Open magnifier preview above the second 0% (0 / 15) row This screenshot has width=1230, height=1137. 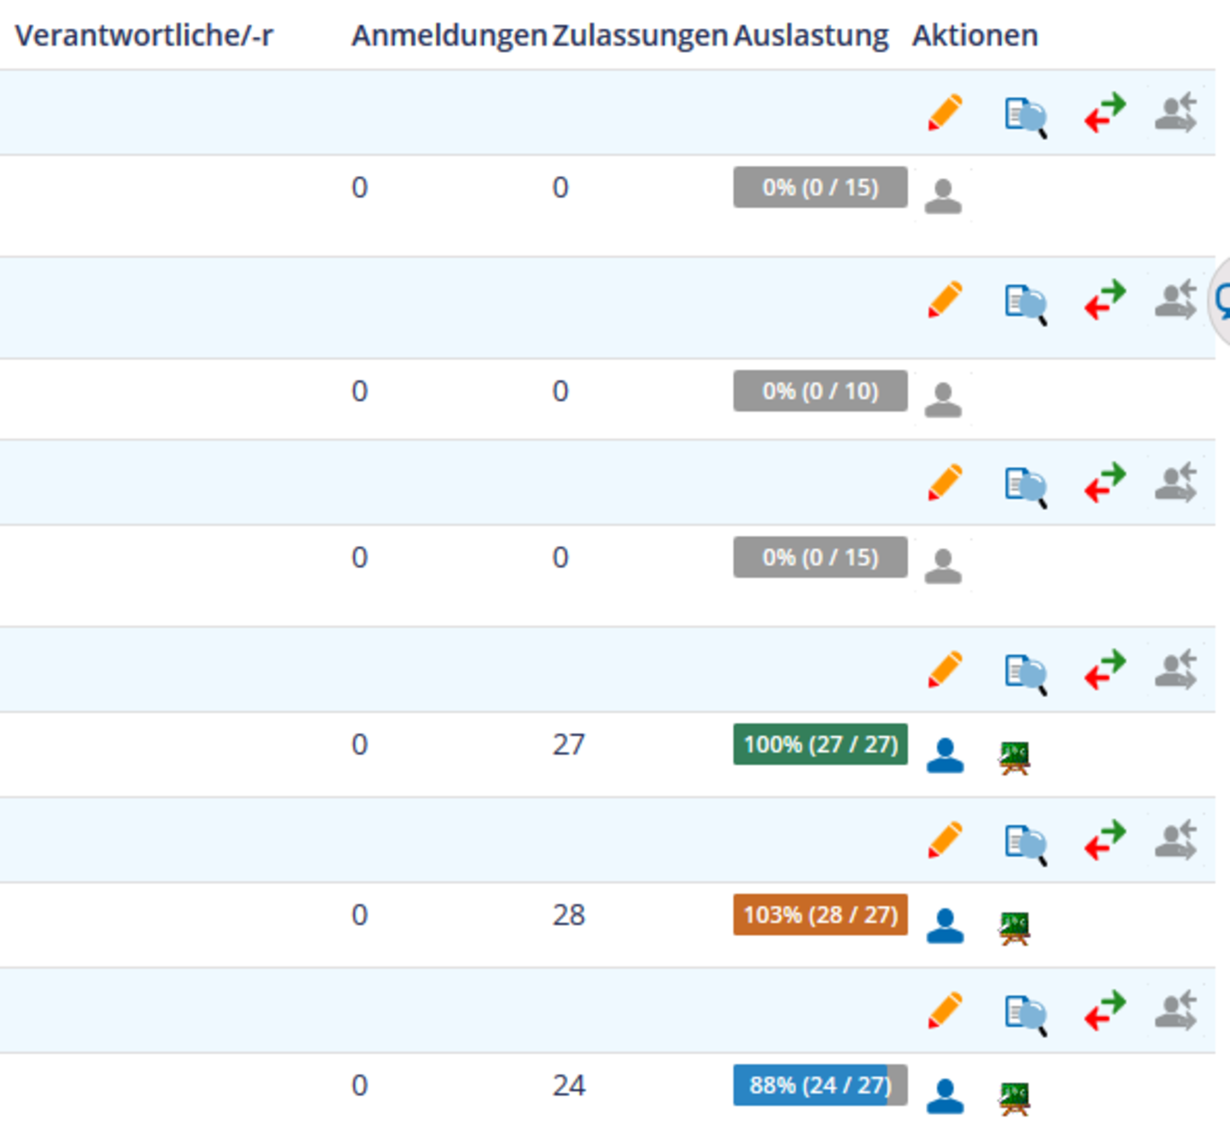1026,487
